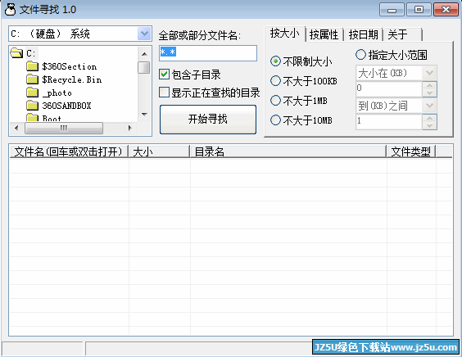
Task: Click folder tree vertical scrollbar thumb
Action: [x=144, y=67]
